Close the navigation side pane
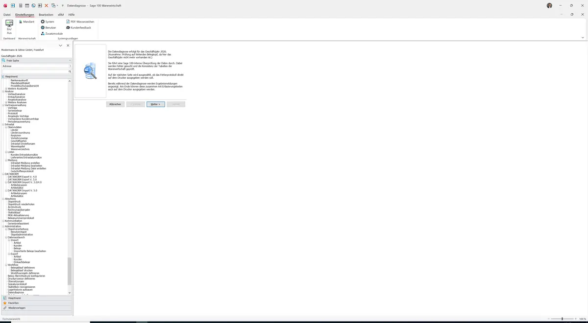The width and height of the screenshot is (588, 323). tap(68, 46)
